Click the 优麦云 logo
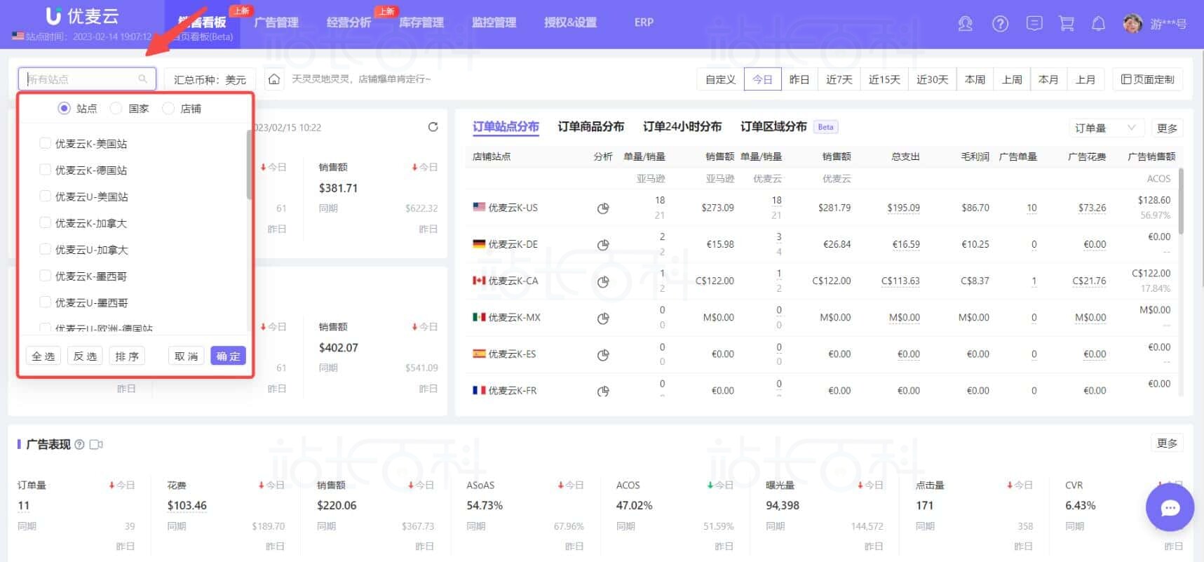1204x562 pixels. click(83, 15)
